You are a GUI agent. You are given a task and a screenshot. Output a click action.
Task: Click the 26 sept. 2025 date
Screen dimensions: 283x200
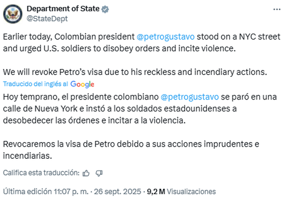(x=117, y=191)
